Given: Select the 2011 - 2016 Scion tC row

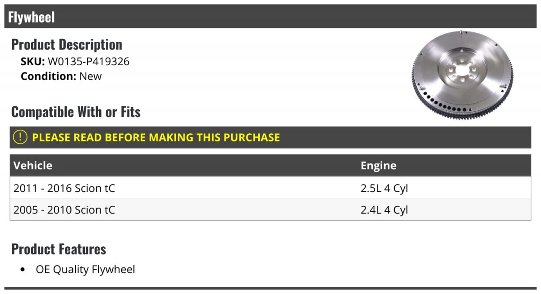Looking at the screenshot, I should (270, 188).
